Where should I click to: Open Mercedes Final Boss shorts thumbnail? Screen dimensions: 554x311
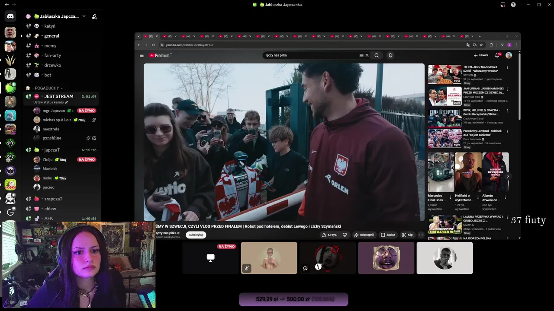tap(441, 172)
